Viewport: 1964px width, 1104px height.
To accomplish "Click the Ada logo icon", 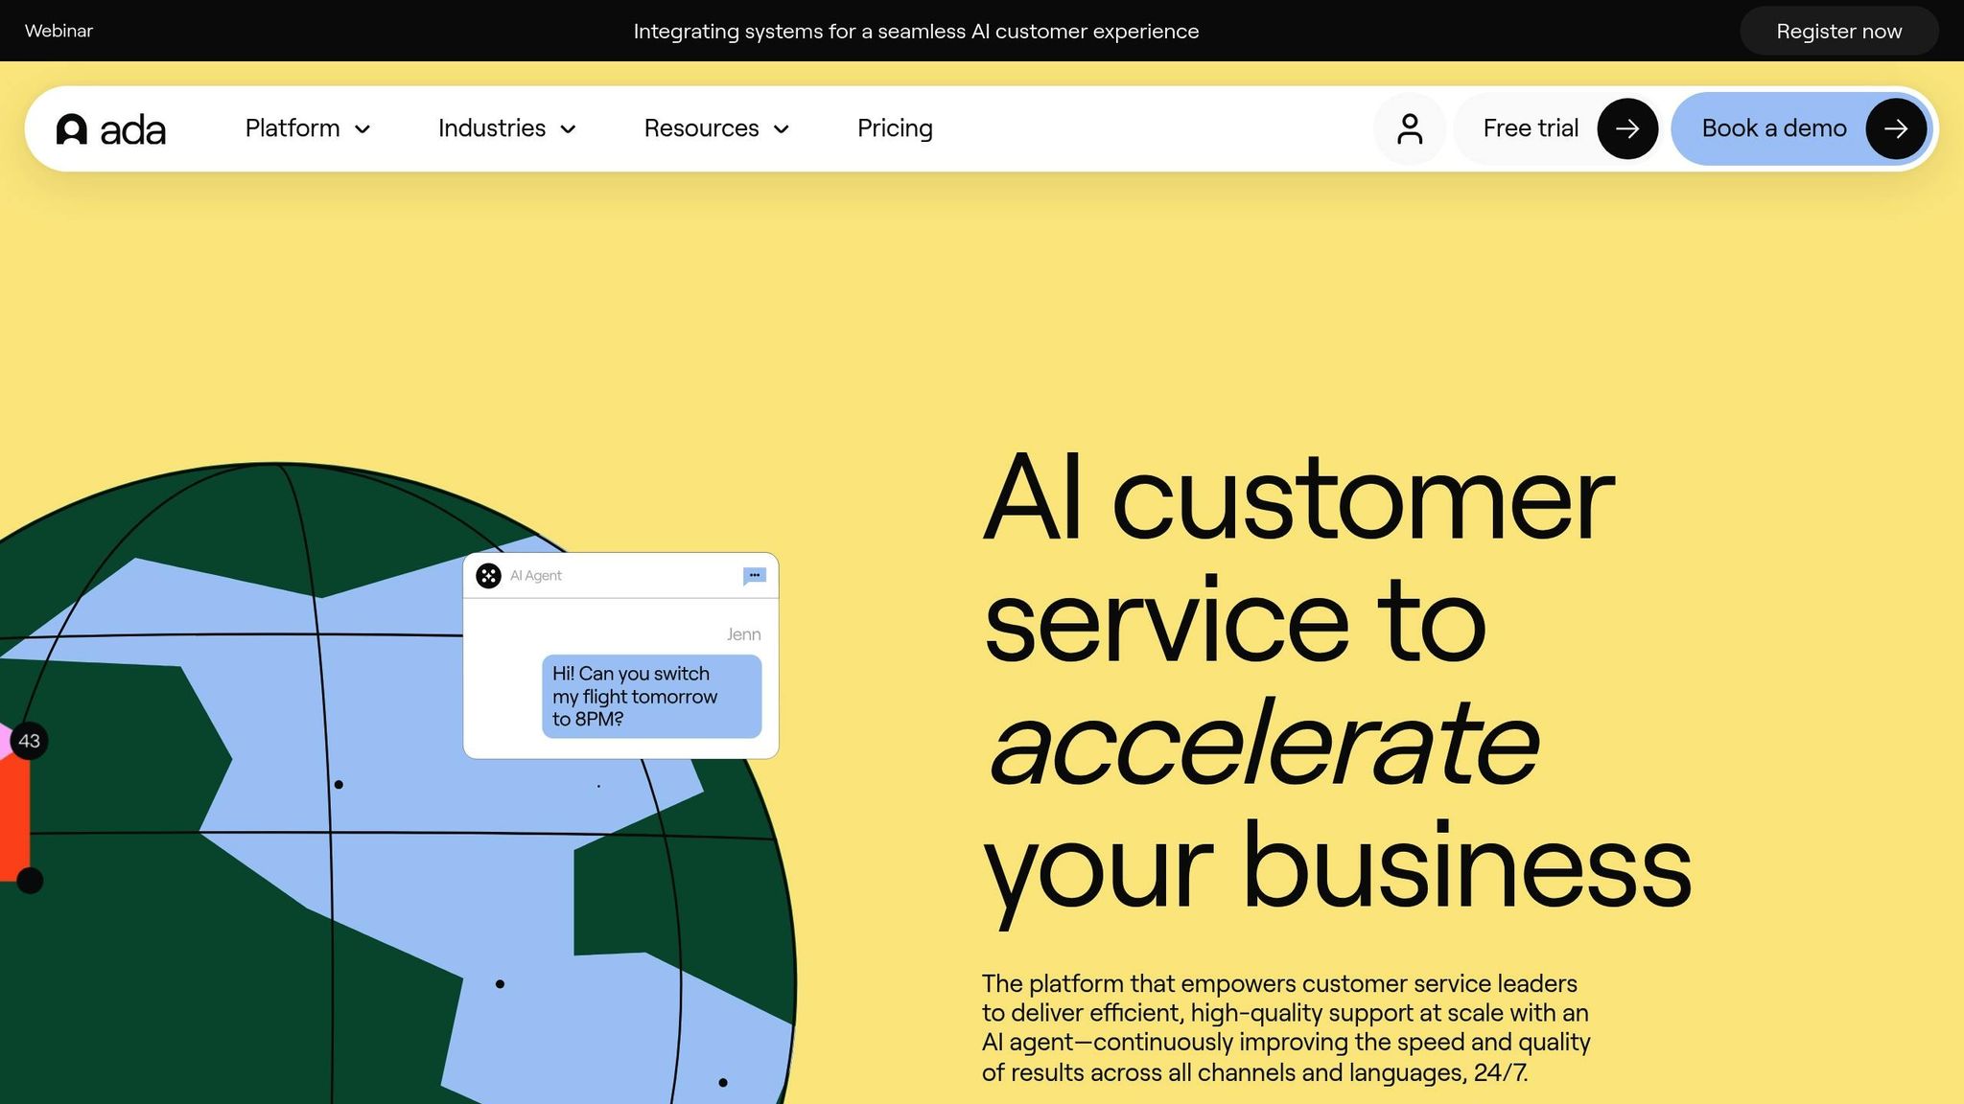I will pyautogui.click(x=72, y=129).
